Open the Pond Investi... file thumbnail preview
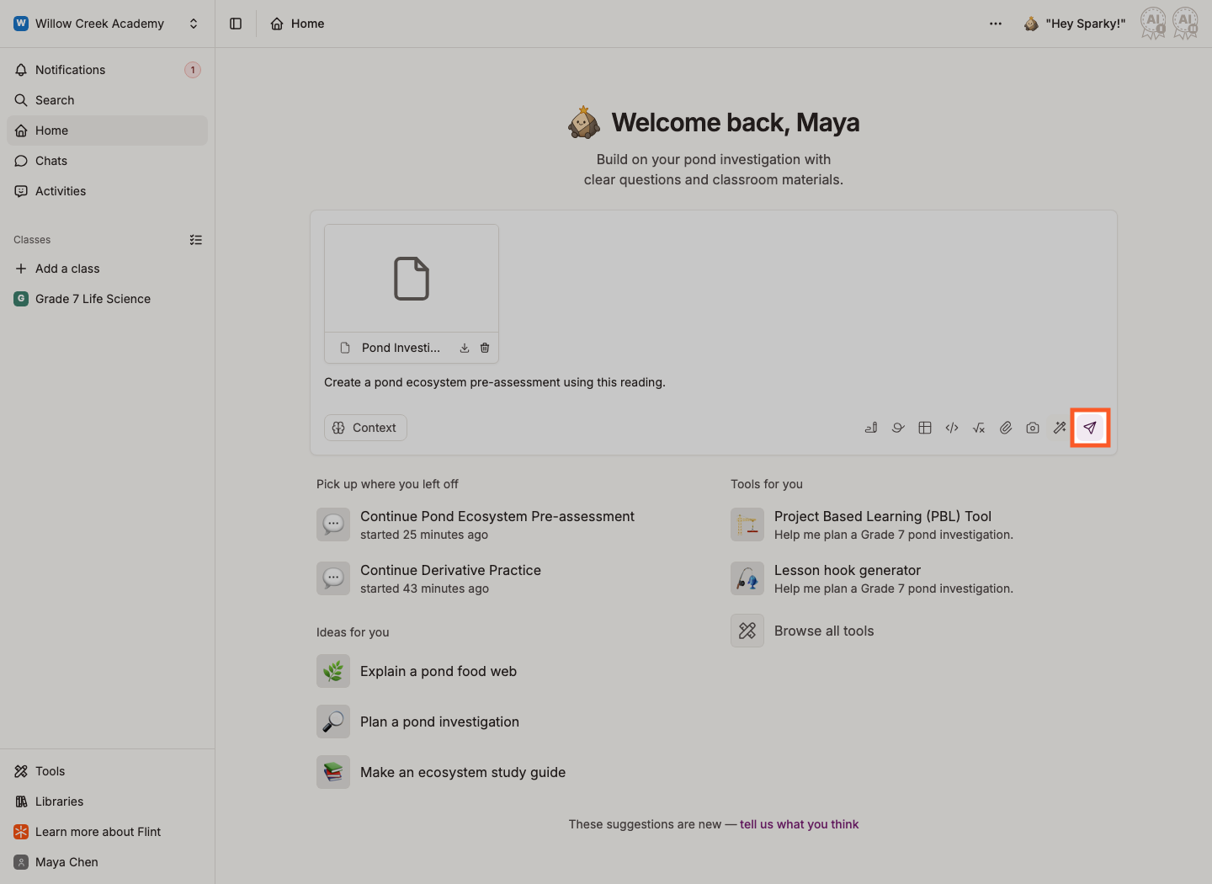This screenshot has height=884, width=1212. 412,279
